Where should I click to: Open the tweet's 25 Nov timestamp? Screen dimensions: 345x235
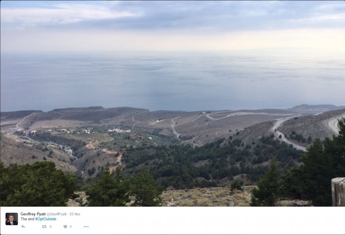coord(75,214)
